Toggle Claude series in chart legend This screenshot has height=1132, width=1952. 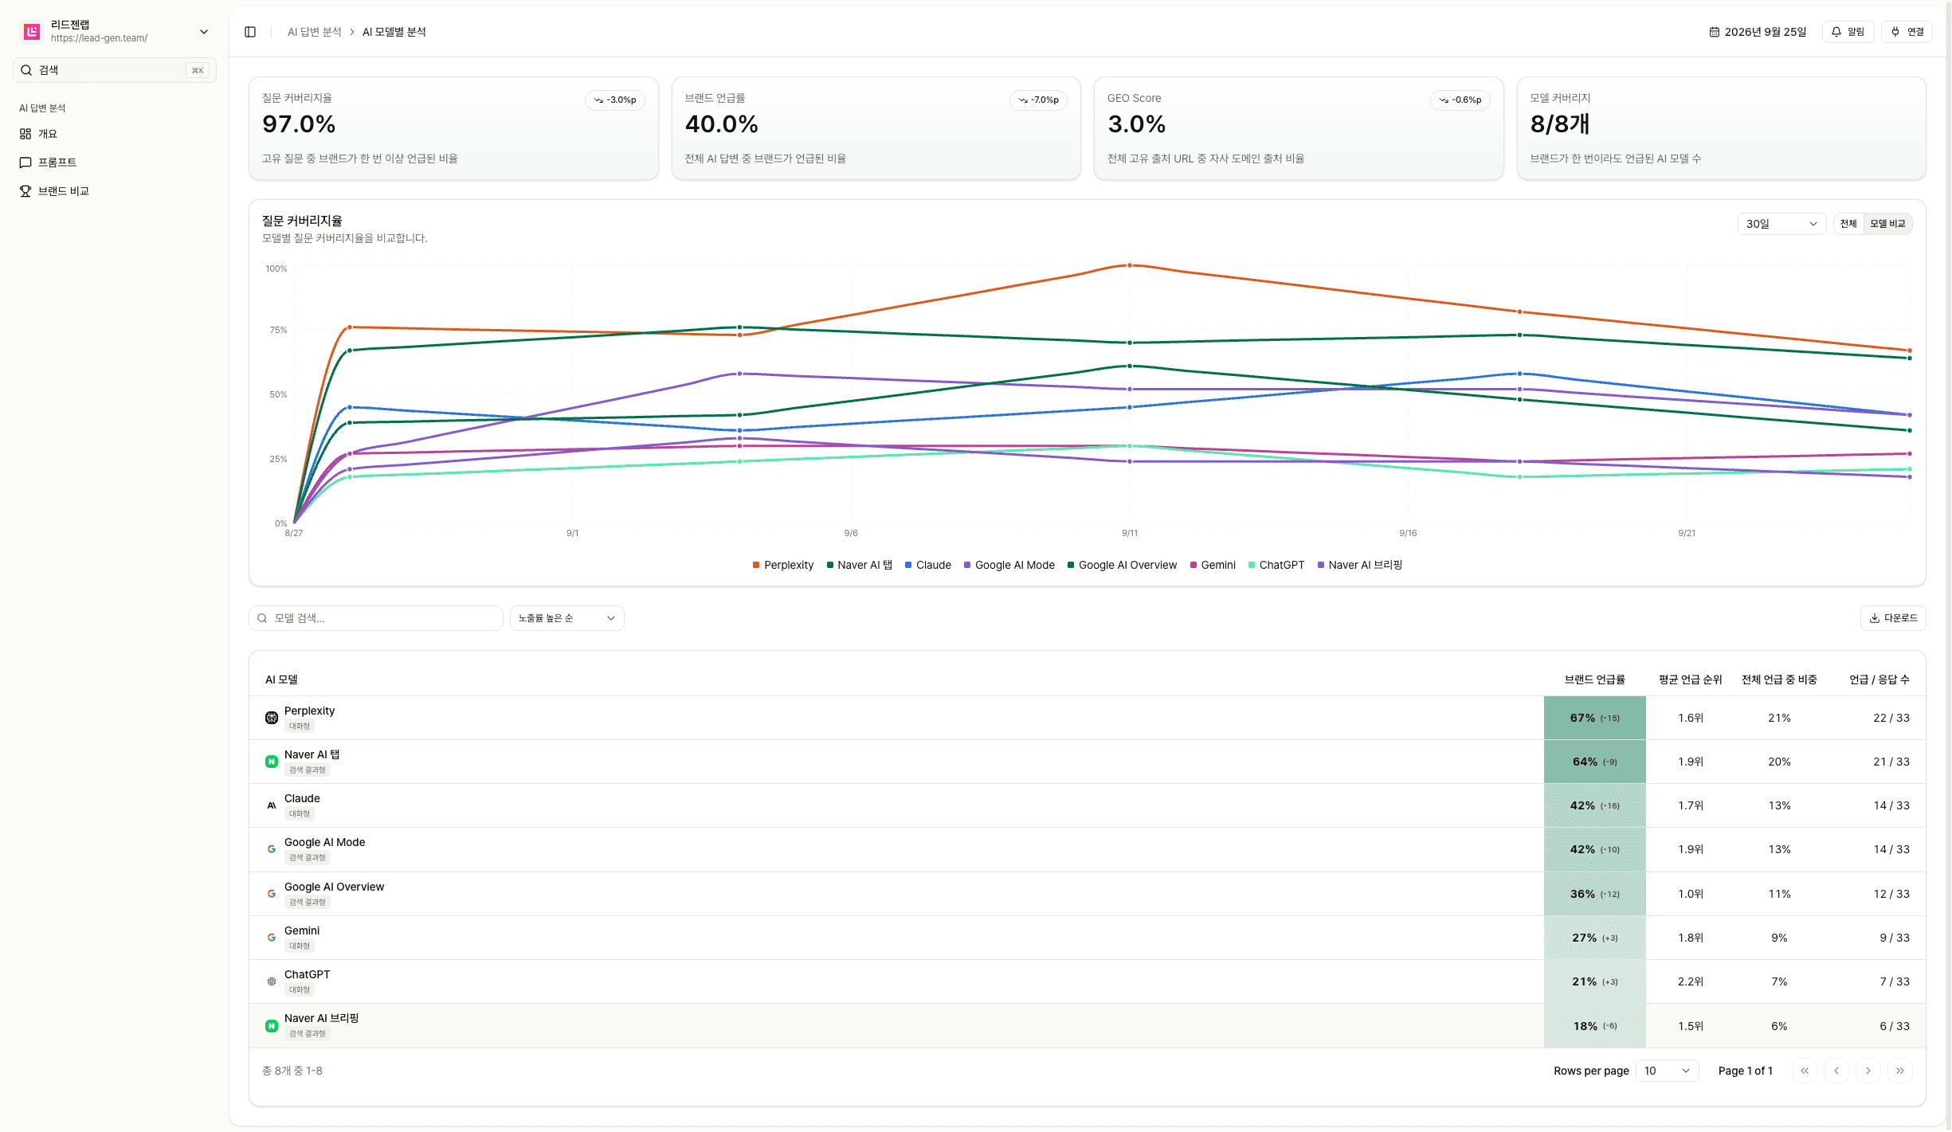tap(928, 565)
